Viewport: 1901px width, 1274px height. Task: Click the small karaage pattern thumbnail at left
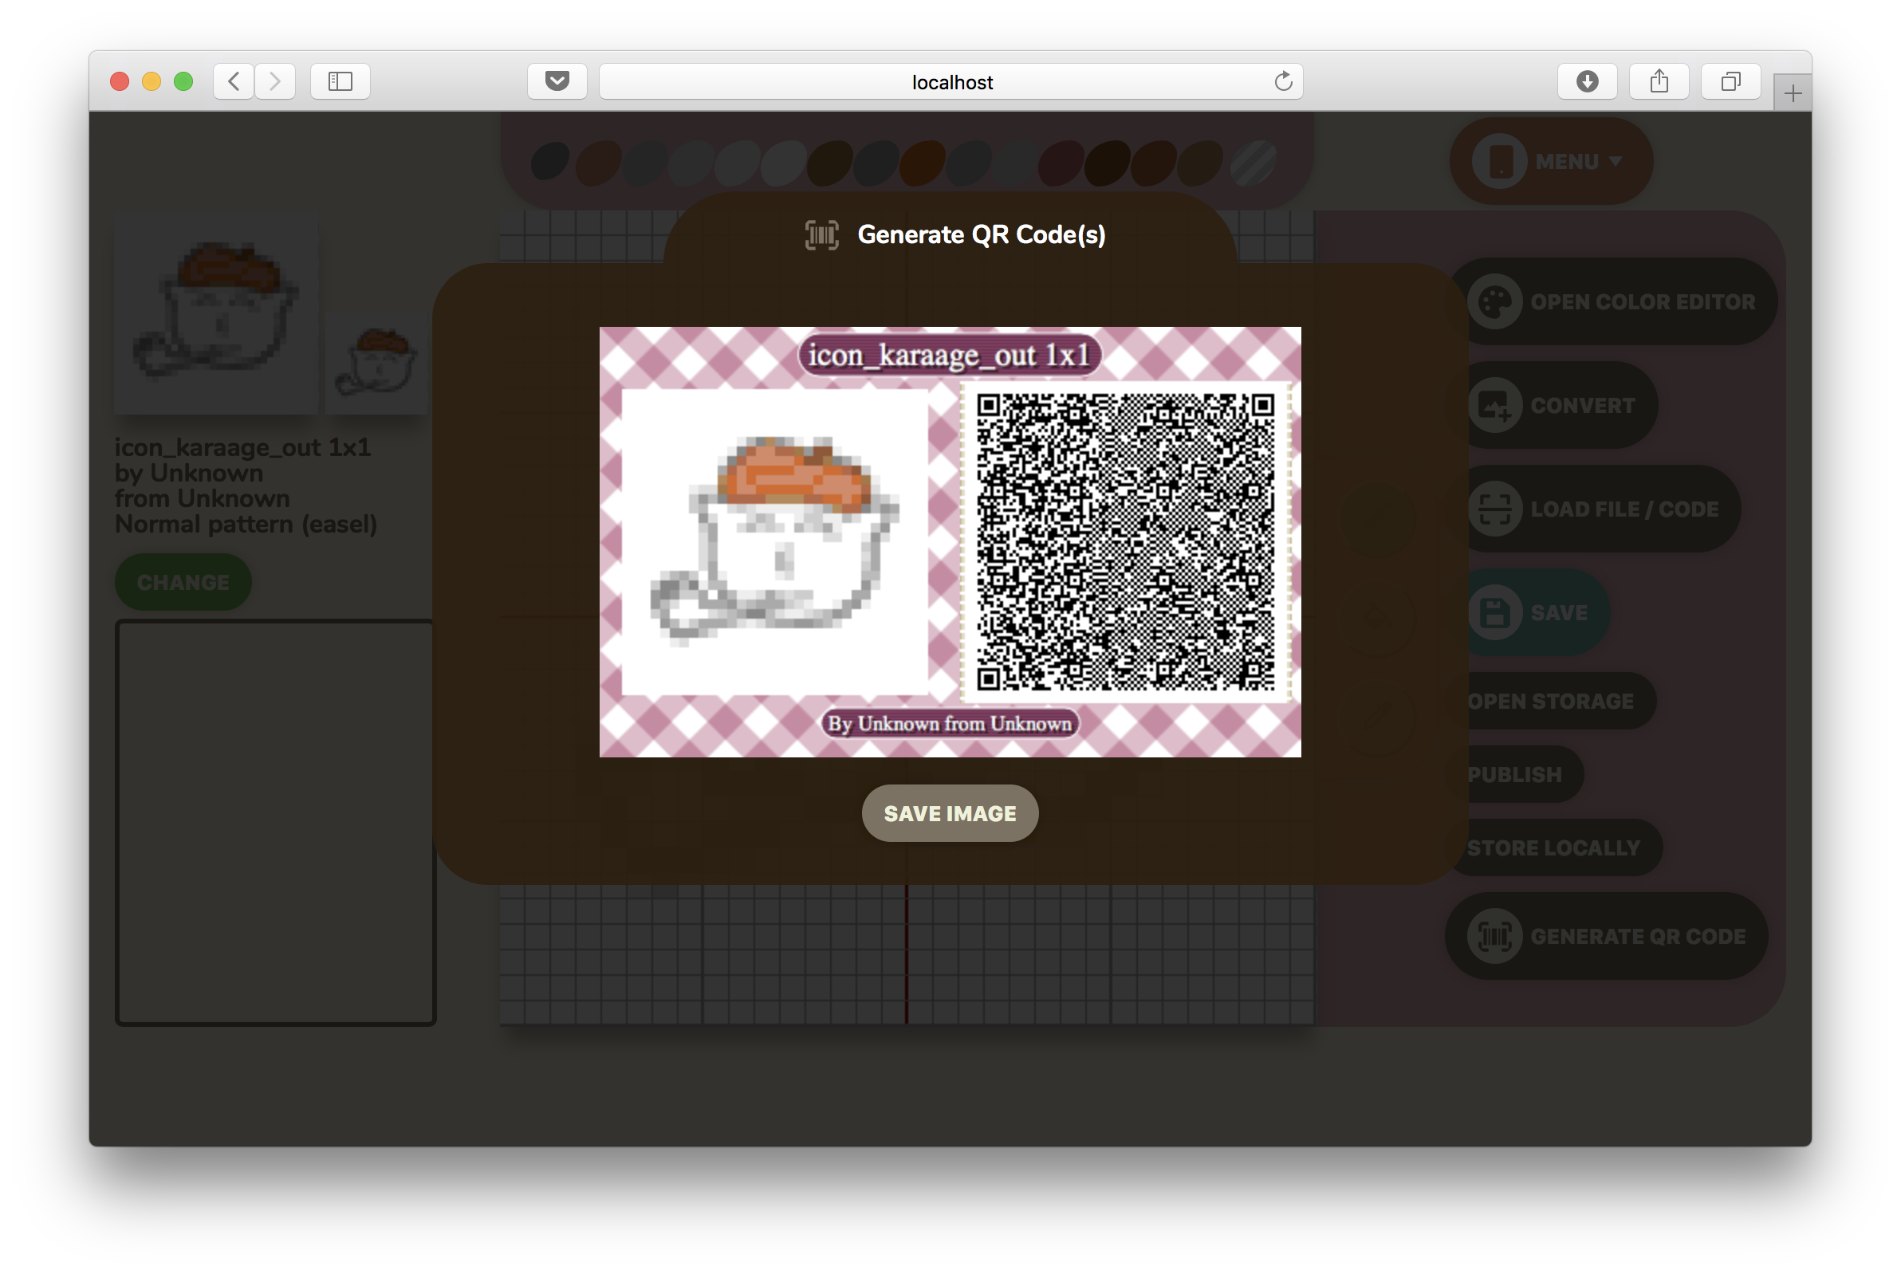click(x=376, y=364)
